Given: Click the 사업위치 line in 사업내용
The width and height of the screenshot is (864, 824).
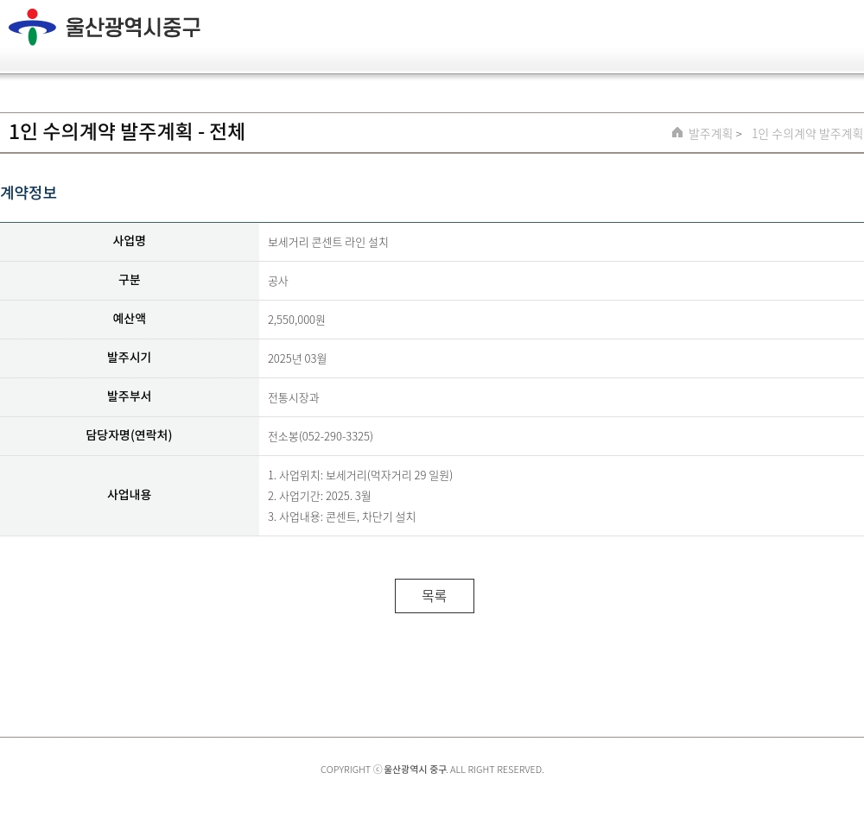Looking at the screenshot, I should [x=360, y=475].
